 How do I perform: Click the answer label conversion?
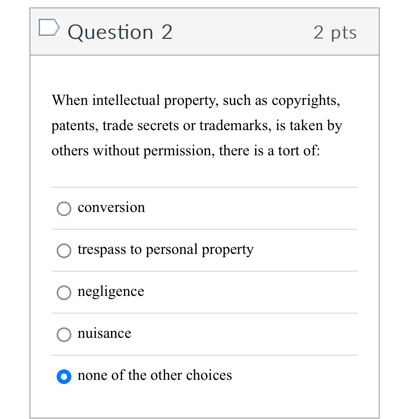click(111, 208)
